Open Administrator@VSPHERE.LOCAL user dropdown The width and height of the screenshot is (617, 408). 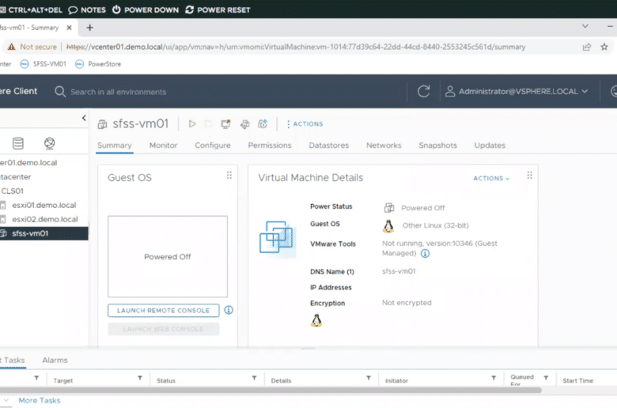[x=517, y=91]
